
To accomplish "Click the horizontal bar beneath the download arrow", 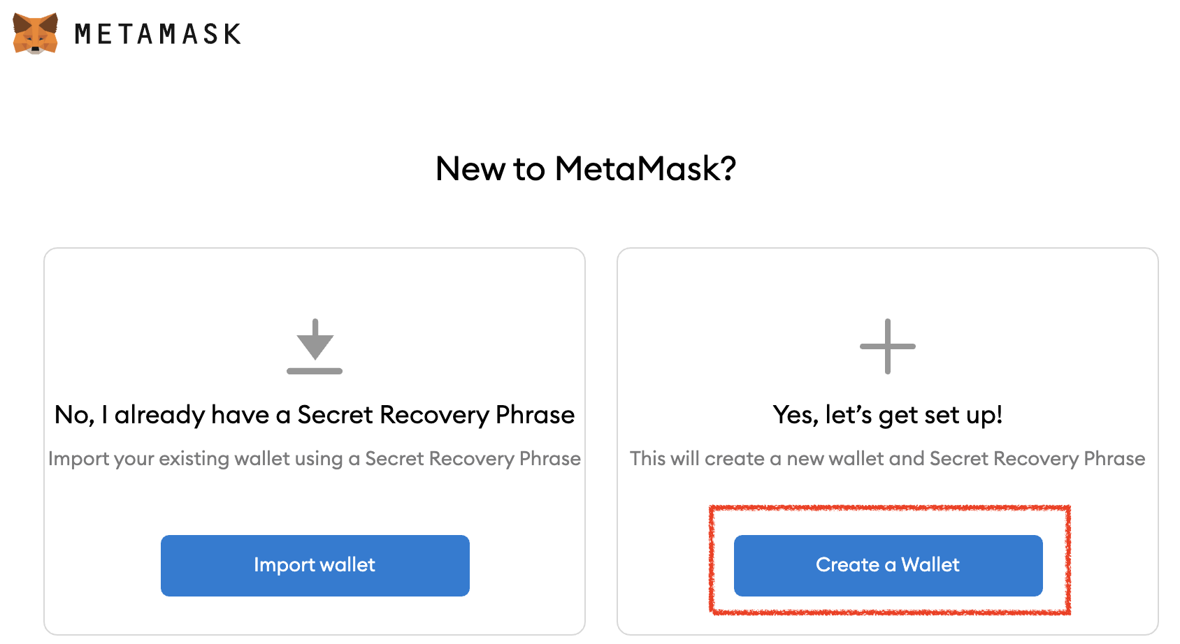I will point(315,371).
